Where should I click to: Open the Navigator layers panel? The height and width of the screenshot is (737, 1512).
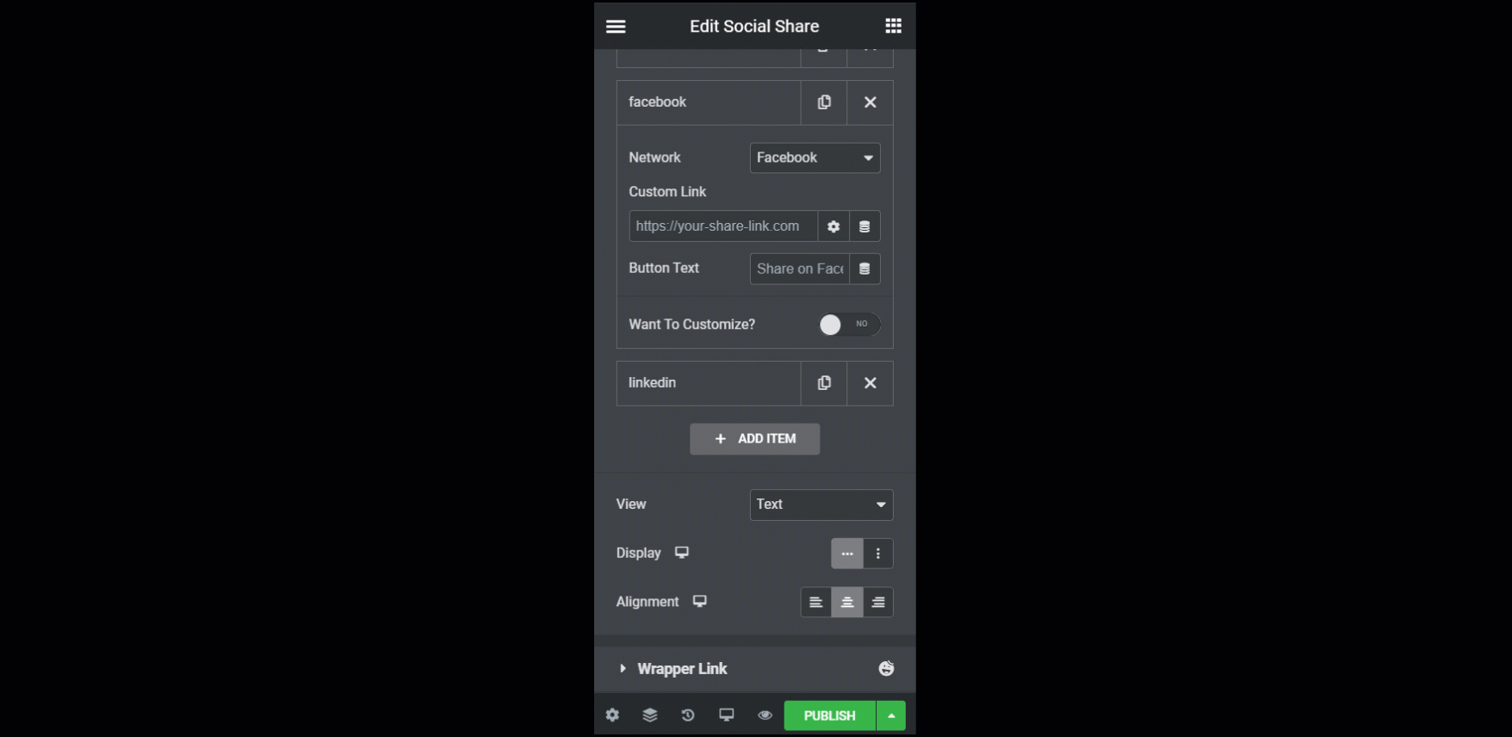tap(650, 715)
